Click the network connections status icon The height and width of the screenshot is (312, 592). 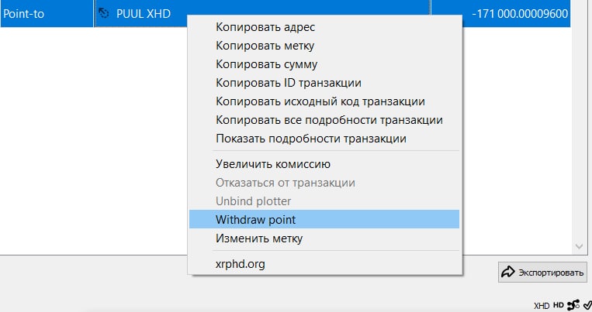[573, 305]
